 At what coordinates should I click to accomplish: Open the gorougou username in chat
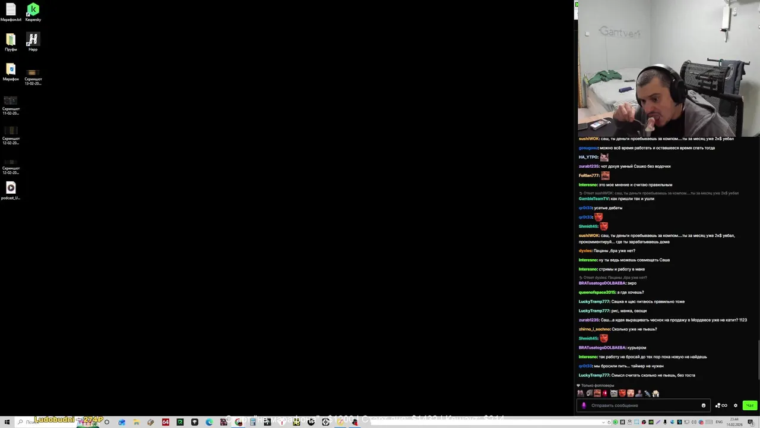point(588,148)
